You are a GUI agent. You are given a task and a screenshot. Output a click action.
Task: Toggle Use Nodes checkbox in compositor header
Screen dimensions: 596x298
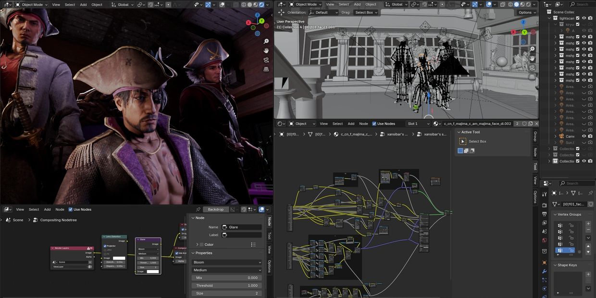tap(71, 210)
